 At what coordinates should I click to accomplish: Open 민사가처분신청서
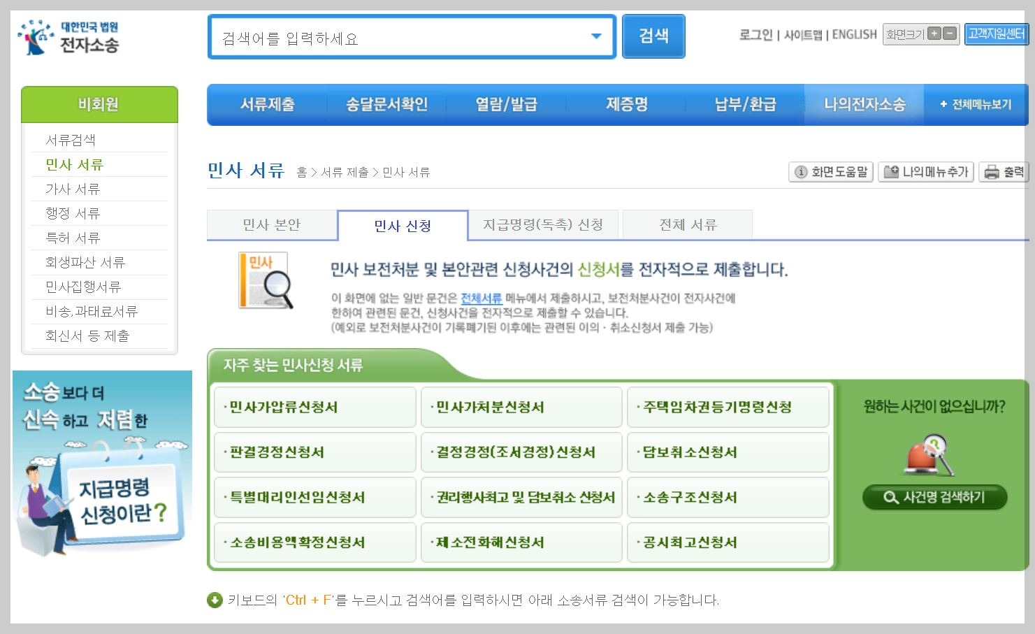(521, 407)
